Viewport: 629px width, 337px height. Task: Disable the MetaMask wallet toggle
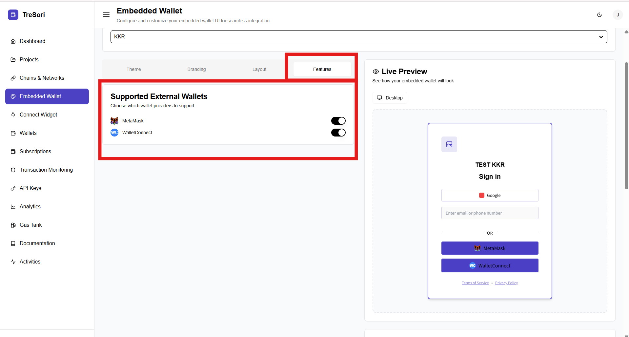pyautogui.click(x=338, y=121)
